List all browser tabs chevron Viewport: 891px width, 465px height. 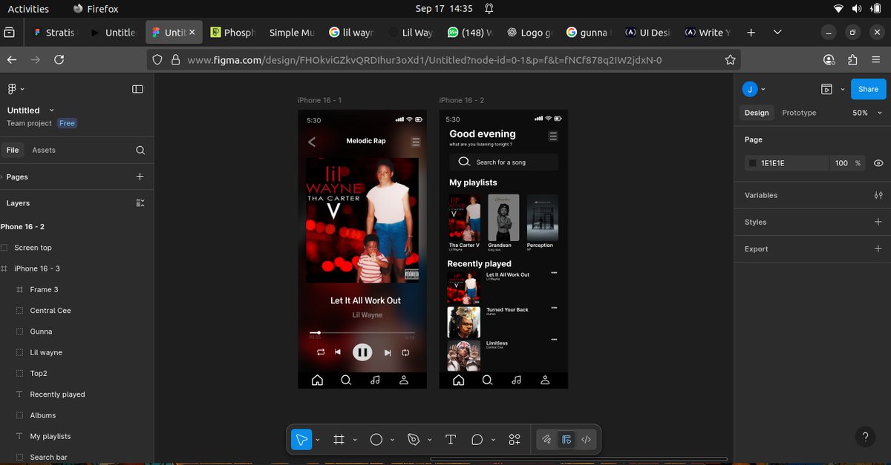pyautogui.click(x=777, y=33)
